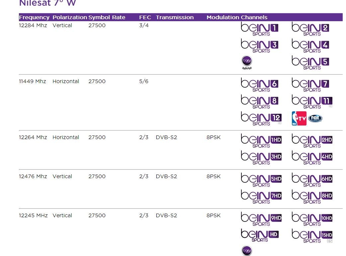Select the beIN Sports 6HD logo
The image size is (346, 256).
click(312, 180)
